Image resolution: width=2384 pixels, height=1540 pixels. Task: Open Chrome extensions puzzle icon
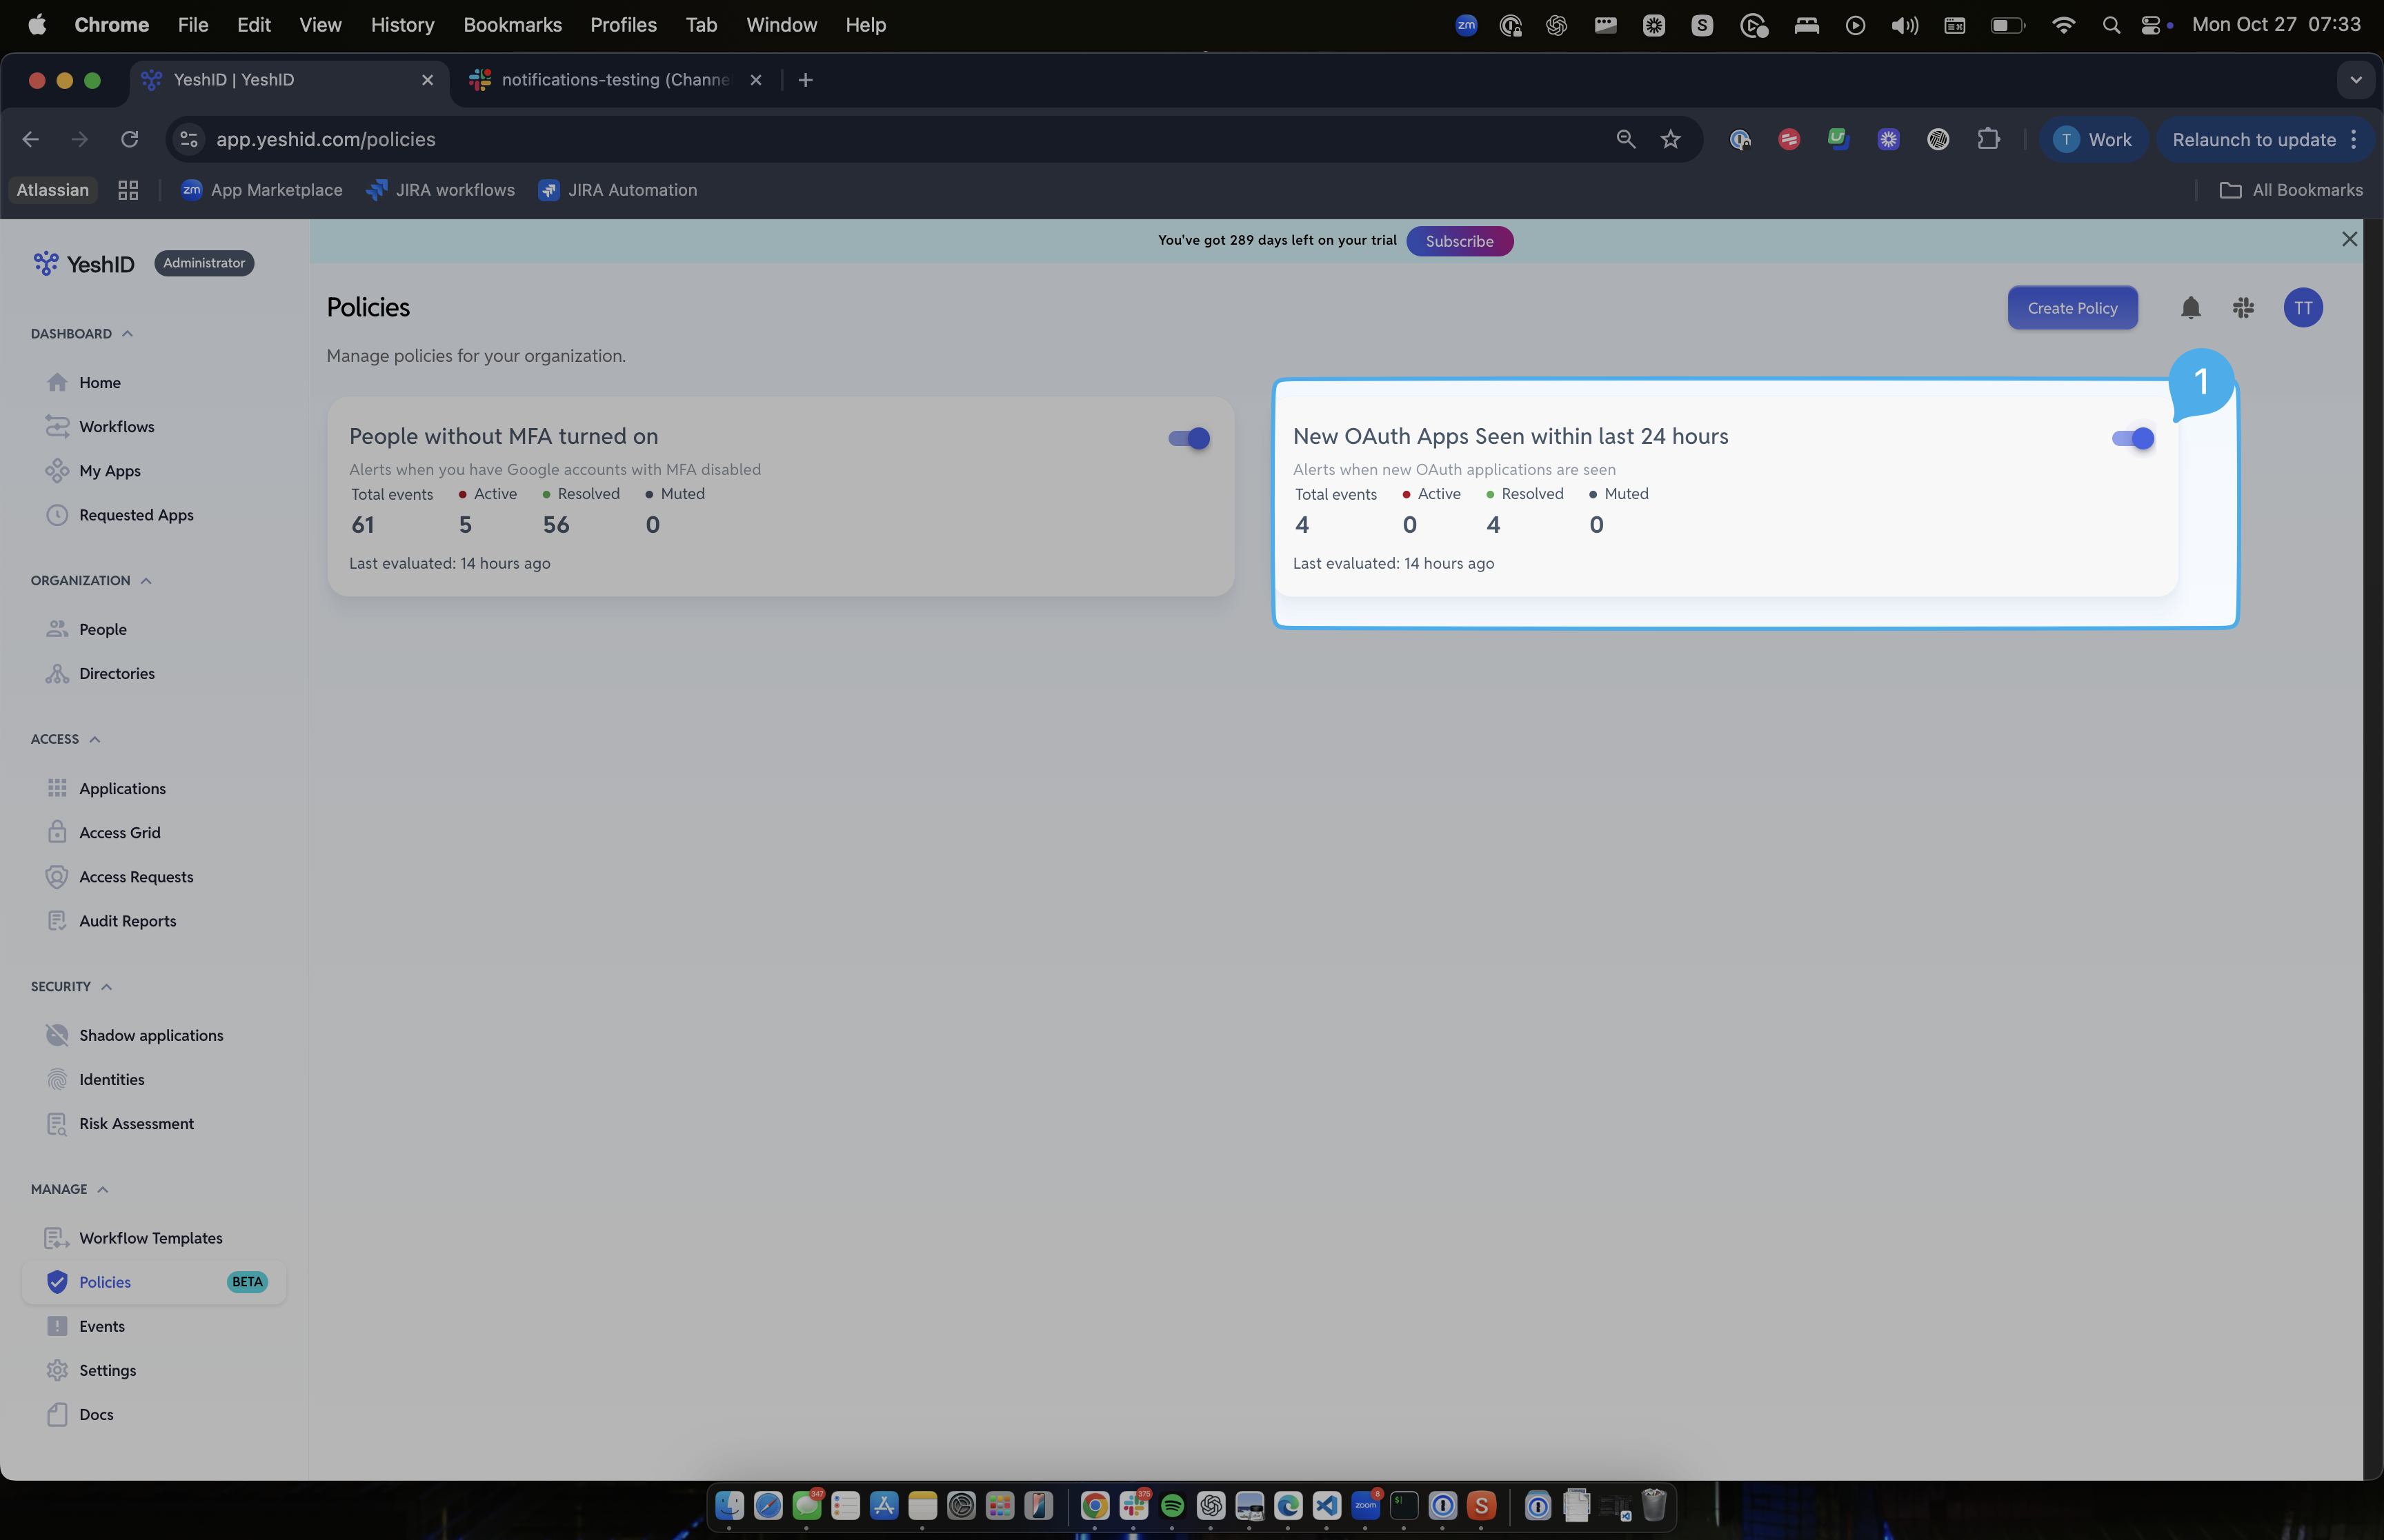[1988, 139]
